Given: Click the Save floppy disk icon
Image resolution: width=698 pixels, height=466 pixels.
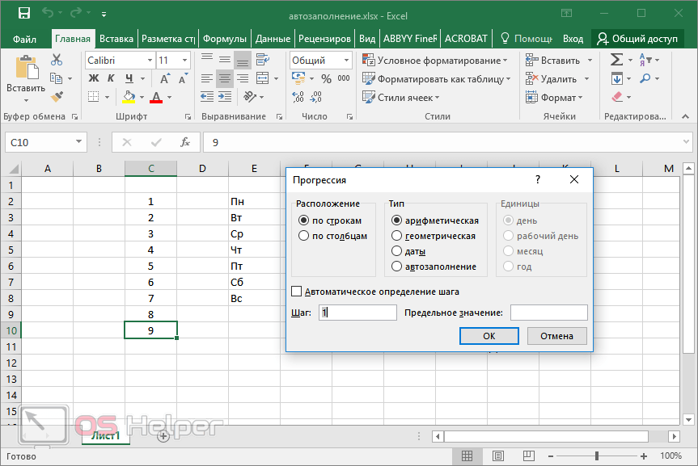Looking at the screenshot, I should (23, 14).
